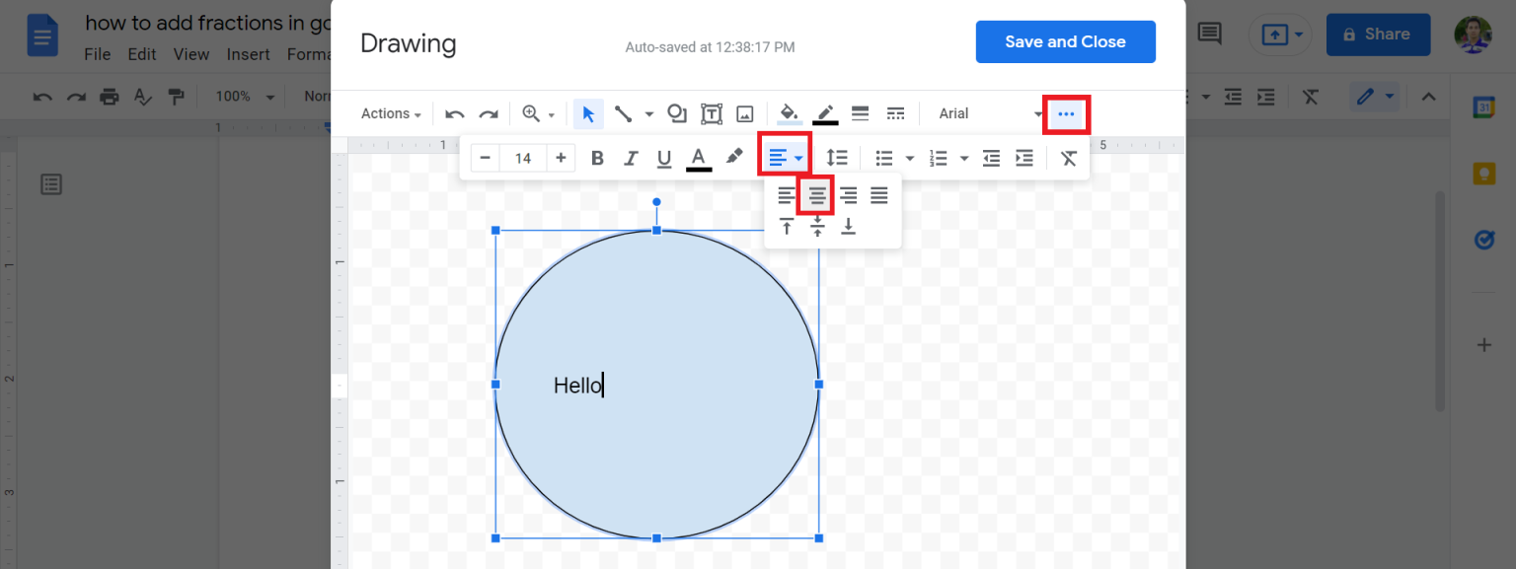Viewport: 1516px width, 569px height.
Task: Open the View menu in Docs
Action: [191, 54]
